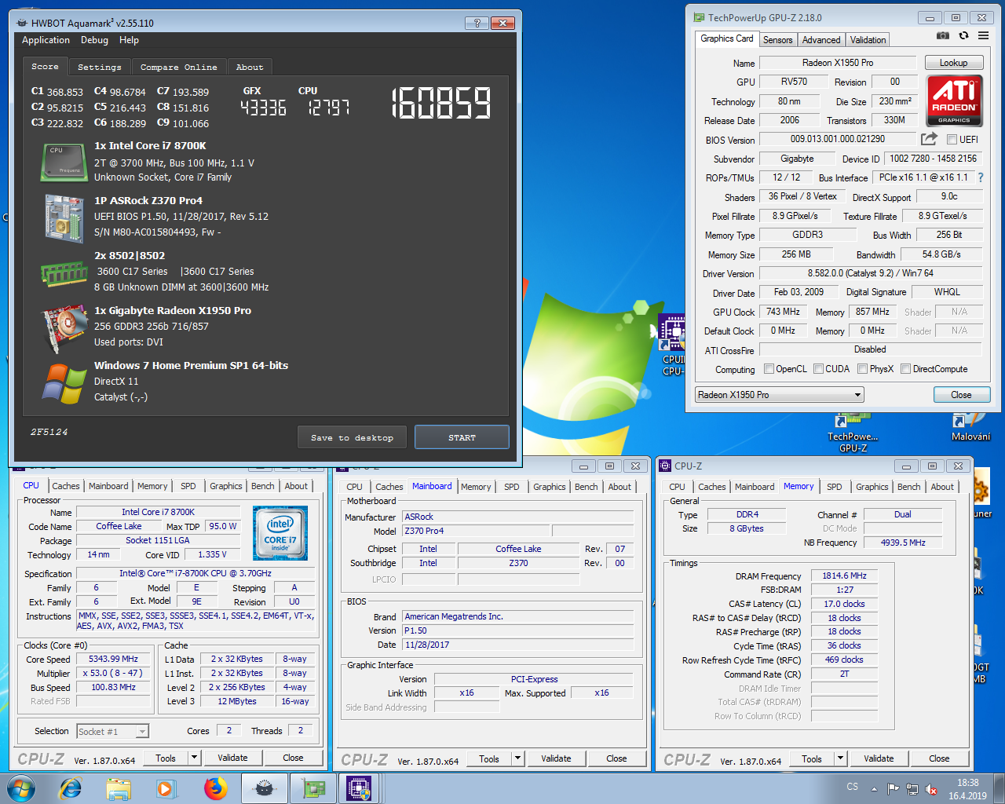Screen dimensions: 1005x804
Task: Click the Driver Version value in GPU-Z
Action: [x=870, y=273]
